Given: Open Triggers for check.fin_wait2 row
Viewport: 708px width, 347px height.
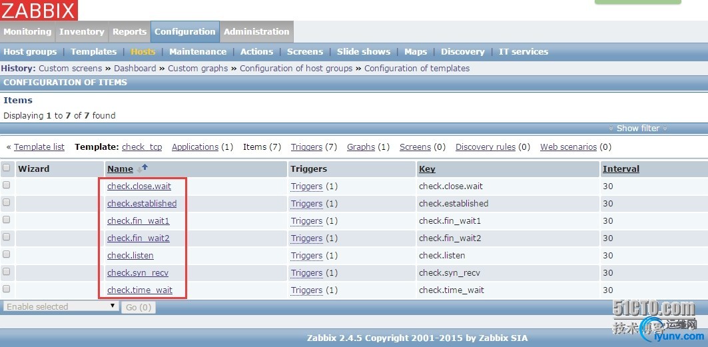Looking at the screenshot, I should [x=306, y=238].
